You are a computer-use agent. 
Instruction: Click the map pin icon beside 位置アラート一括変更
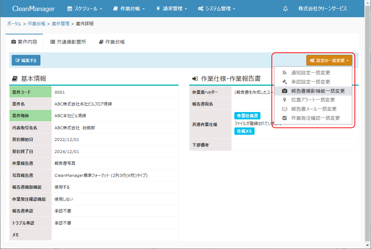(284, 100)
